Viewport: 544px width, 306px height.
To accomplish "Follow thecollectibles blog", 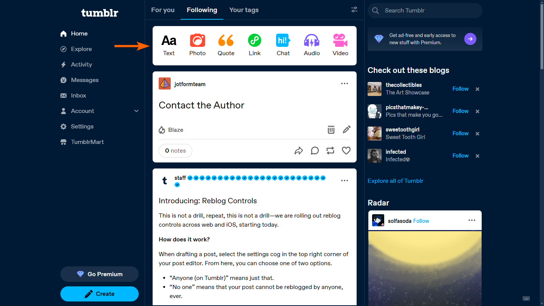I will [461, 89].
